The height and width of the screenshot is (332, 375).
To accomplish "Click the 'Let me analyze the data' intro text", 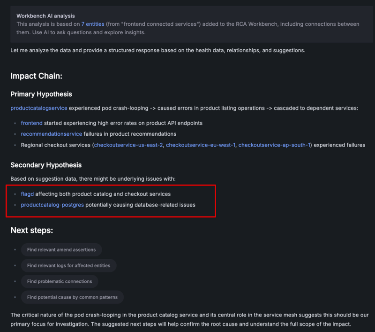I will tap(157, 50).
